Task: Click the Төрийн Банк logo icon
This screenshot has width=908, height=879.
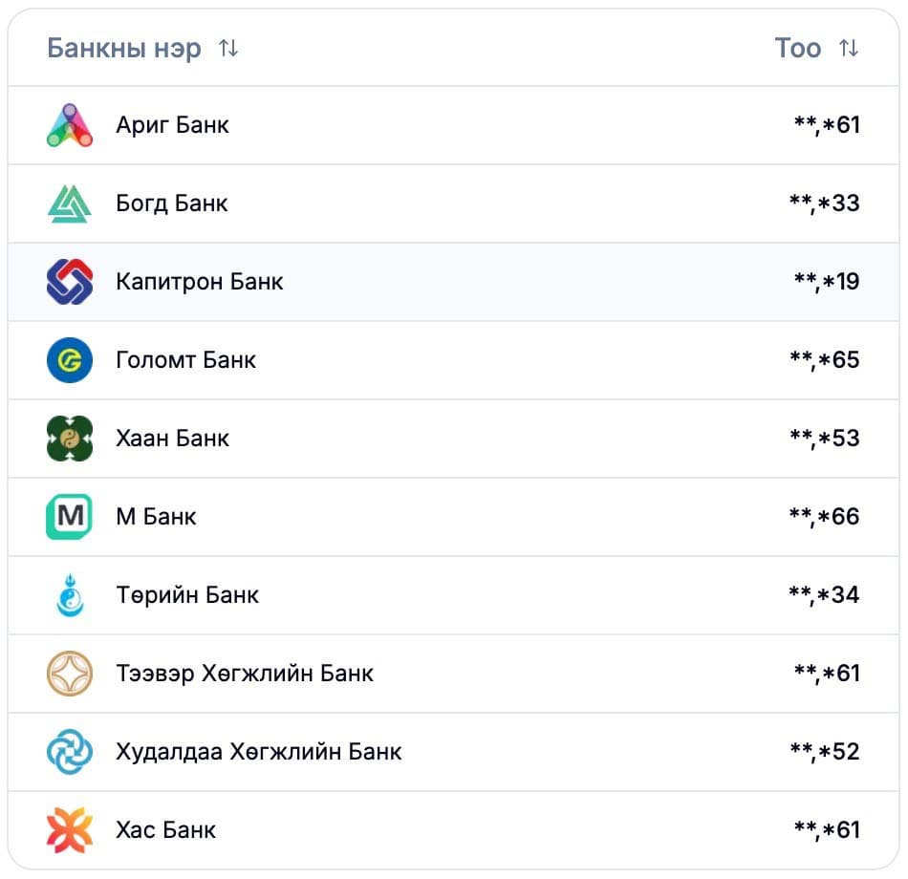Action: pyautogui.click(x=70, y=595)
